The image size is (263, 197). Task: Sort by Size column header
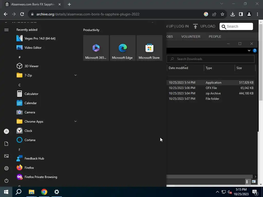pos(245,68)
